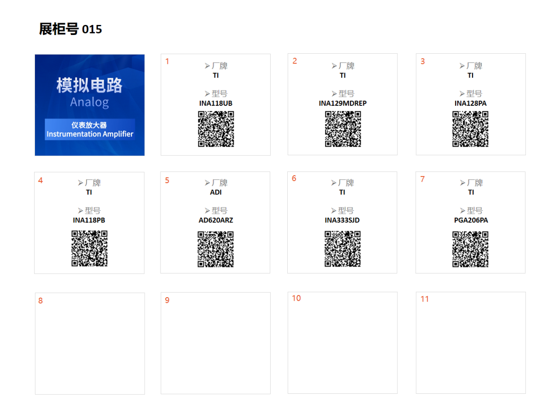Click the 厂牌 label in card 4
Screen dimensions: 560x420
89,183
